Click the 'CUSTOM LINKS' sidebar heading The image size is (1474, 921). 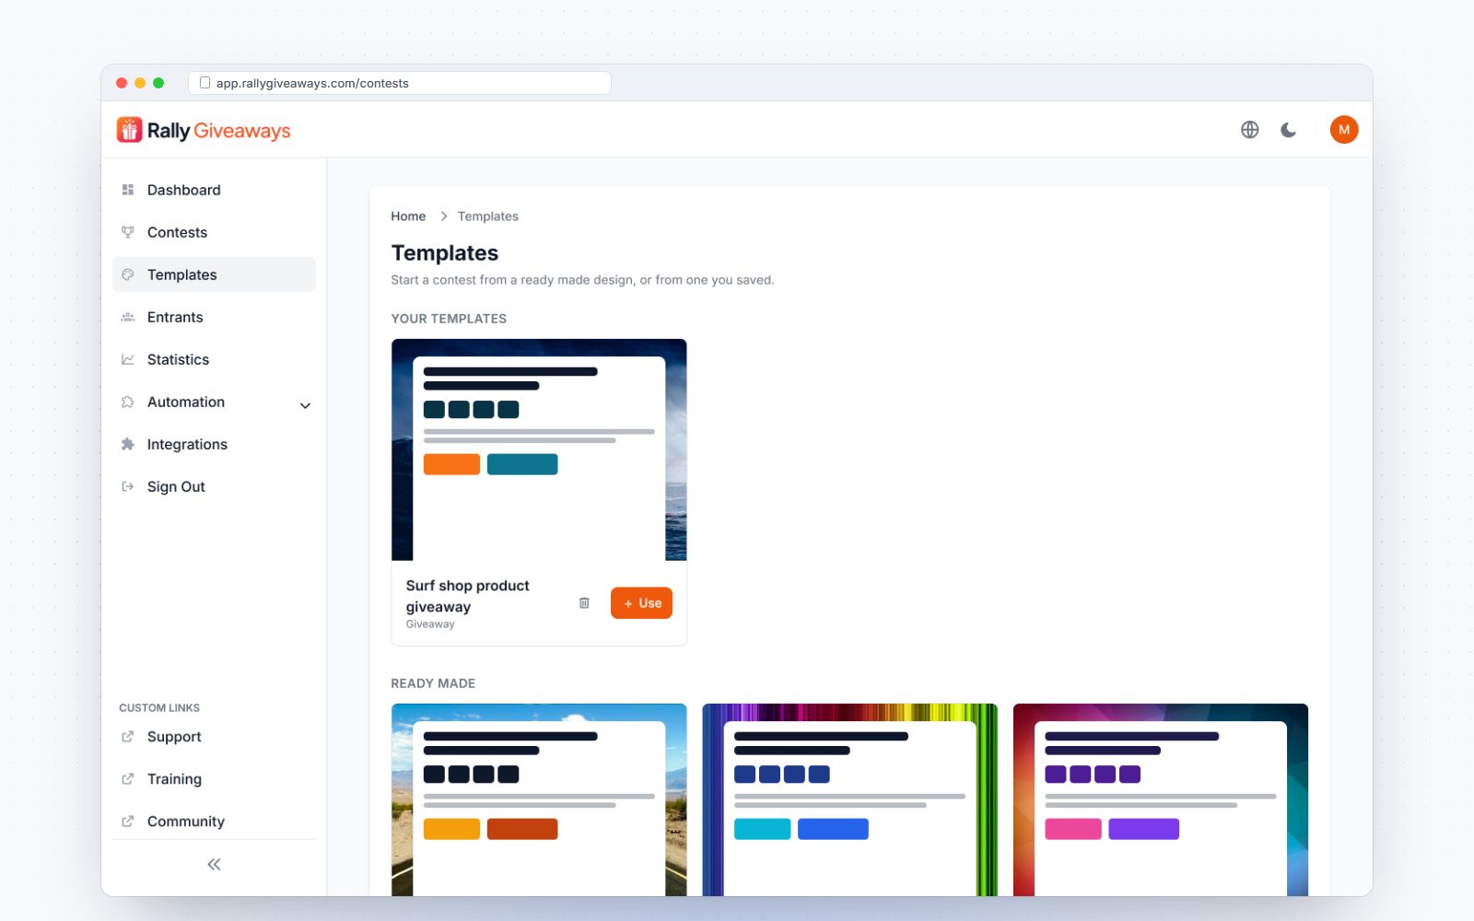click(x=159, y=708)
